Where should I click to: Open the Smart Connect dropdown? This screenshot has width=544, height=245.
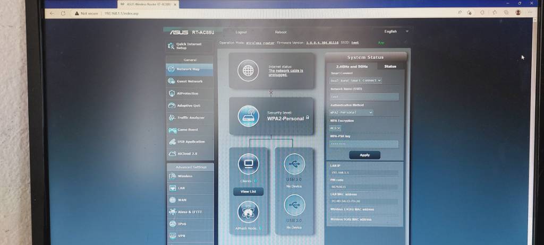click(x=355, y=81)
